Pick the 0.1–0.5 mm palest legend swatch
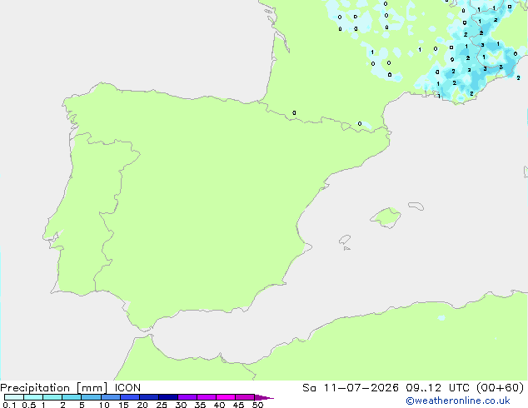The image size is (528, 408). click(14, 397)
